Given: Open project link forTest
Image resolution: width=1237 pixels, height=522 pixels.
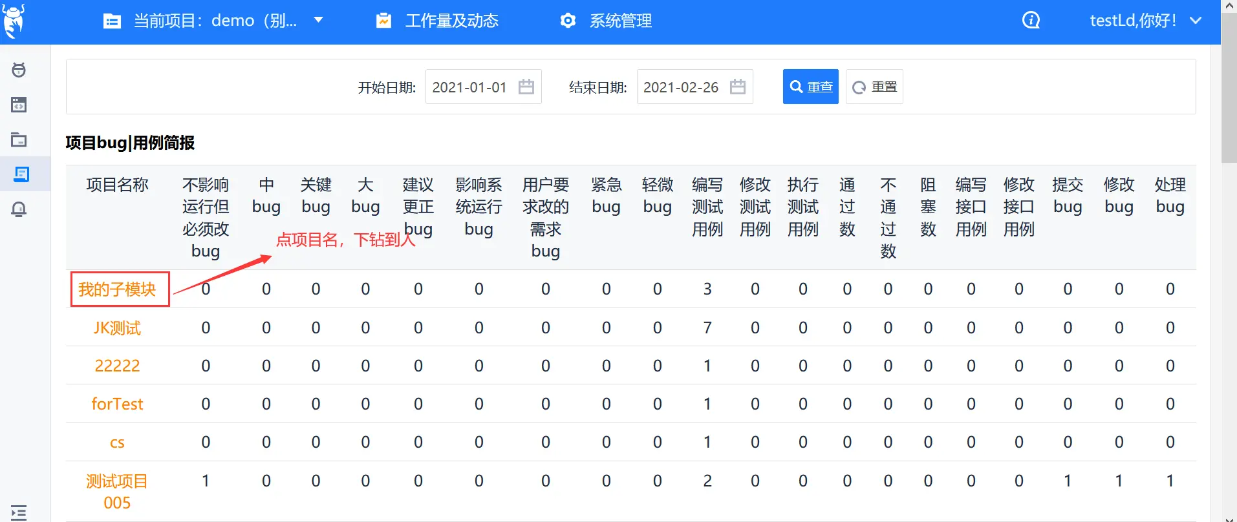Looking at the screenshot, I should point(117,404).
